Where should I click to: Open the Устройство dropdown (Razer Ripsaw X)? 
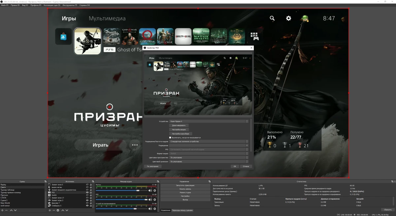coord(209,121)
